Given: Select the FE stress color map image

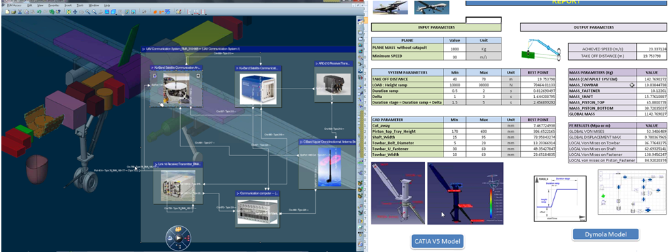Looking at the screenshot, I should (x=465, y=193).
